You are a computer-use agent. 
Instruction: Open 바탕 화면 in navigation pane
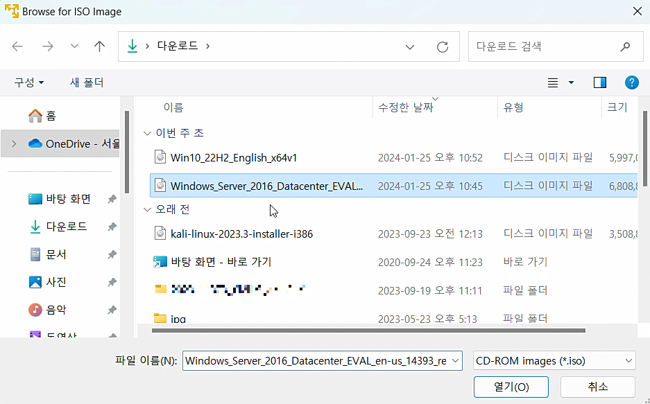click(x=60, y=199)
